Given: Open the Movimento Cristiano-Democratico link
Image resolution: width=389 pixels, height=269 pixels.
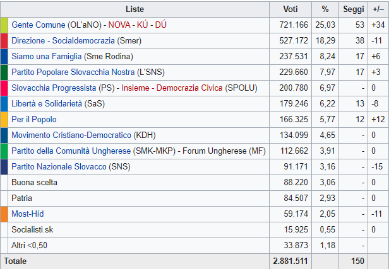Looking at the screenshot, I should tap(71, 135).
